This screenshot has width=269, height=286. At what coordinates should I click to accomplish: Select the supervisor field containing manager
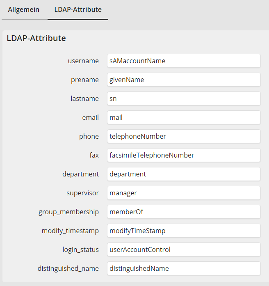click(x=184, y=193)
